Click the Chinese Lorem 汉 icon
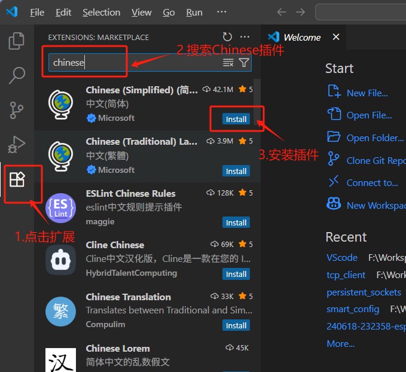Viewport: 406px width, 372px height. [60, 360]
